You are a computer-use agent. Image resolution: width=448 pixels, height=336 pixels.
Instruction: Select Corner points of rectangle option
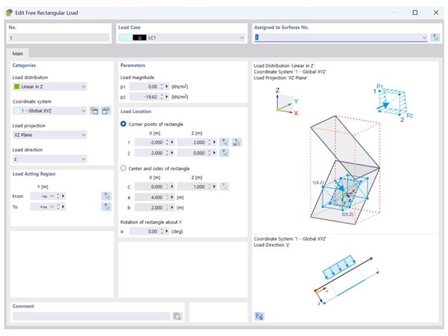point(123,124)
